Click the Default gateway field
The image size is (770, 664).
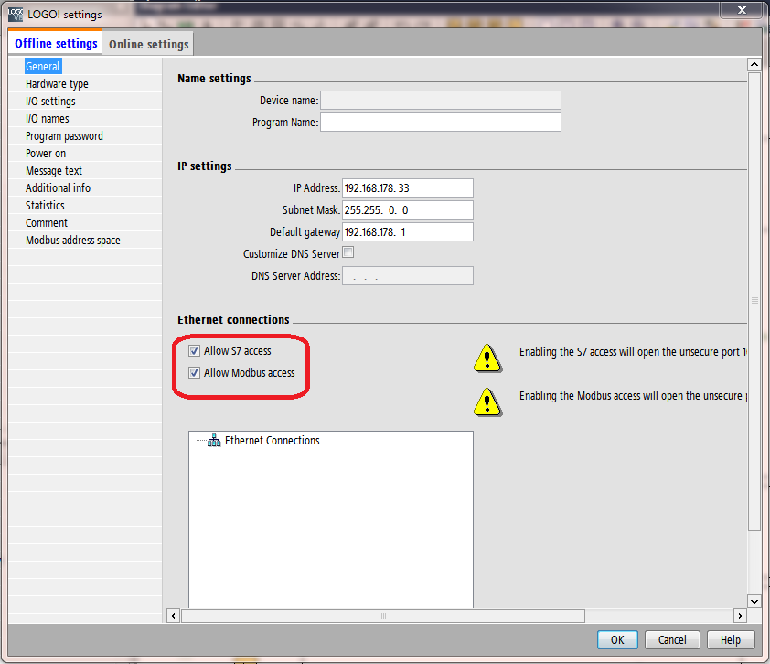click(408, 231)
